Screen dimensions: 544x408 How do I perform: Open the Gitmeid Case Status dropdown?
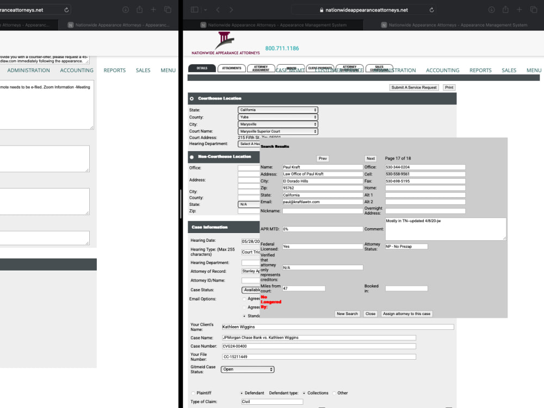coord(248,369)
